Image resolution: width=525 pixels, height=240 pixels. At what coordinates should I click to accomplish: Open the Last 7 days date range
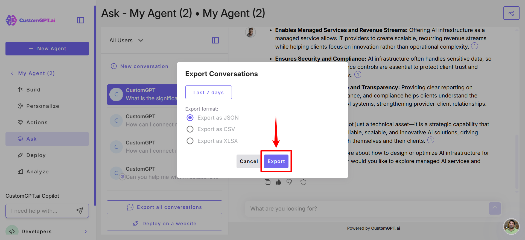[209, 92]
